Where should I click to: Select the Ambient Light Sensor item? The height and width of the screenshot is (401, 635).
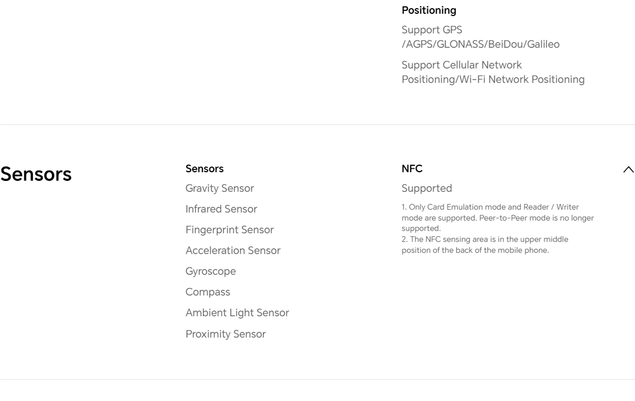[237, 313]
